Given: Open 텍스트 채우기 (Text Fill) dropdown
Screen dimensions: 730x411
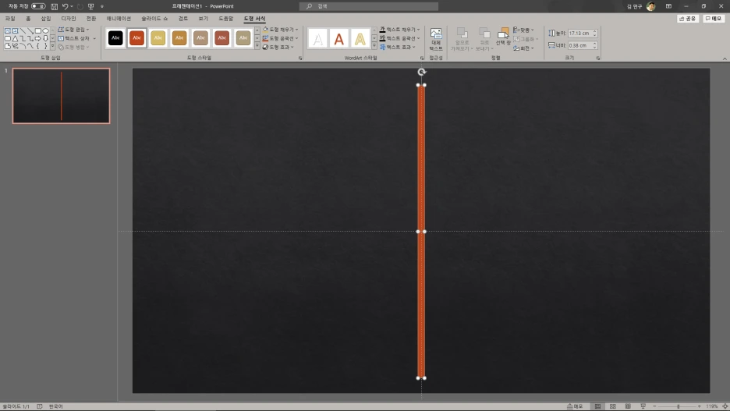Looking at the screenshot, I should tap(399, 30).
